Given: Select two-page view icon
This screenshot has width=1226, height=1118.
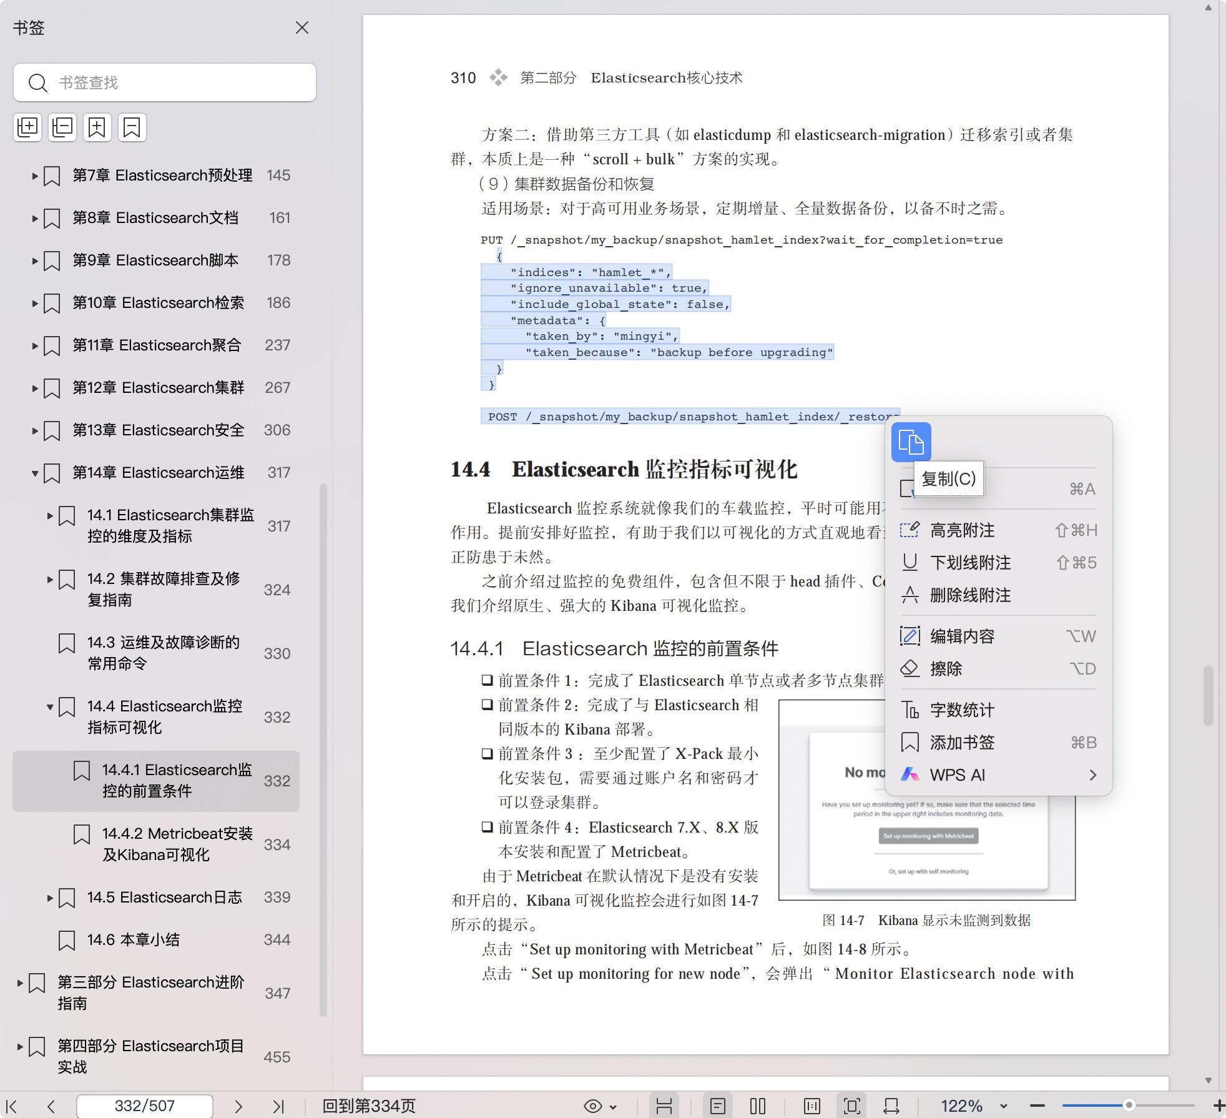Looking at the screenshot, I should (x=758, y=1106).
